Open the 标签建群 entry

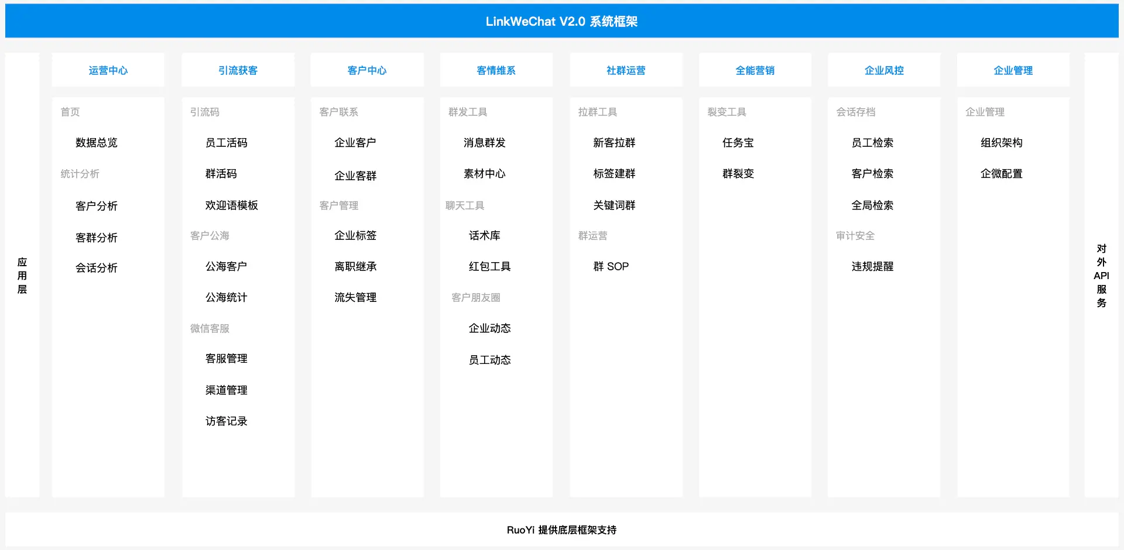614,174
